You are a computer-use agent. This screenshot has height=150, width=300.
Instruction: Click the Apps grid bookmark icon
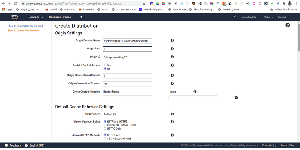coord(3,9)
